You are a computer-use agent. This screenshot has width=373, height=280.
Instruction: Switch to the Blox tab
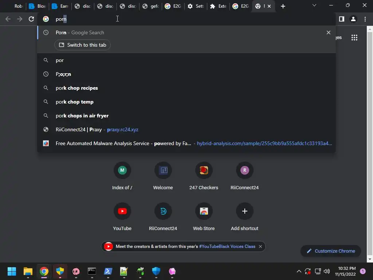38,6
